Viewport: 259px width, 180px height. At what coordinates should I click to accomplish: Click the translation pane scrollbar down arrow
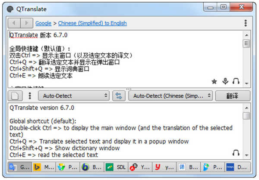pyautogui.click(x=246, y=155)
